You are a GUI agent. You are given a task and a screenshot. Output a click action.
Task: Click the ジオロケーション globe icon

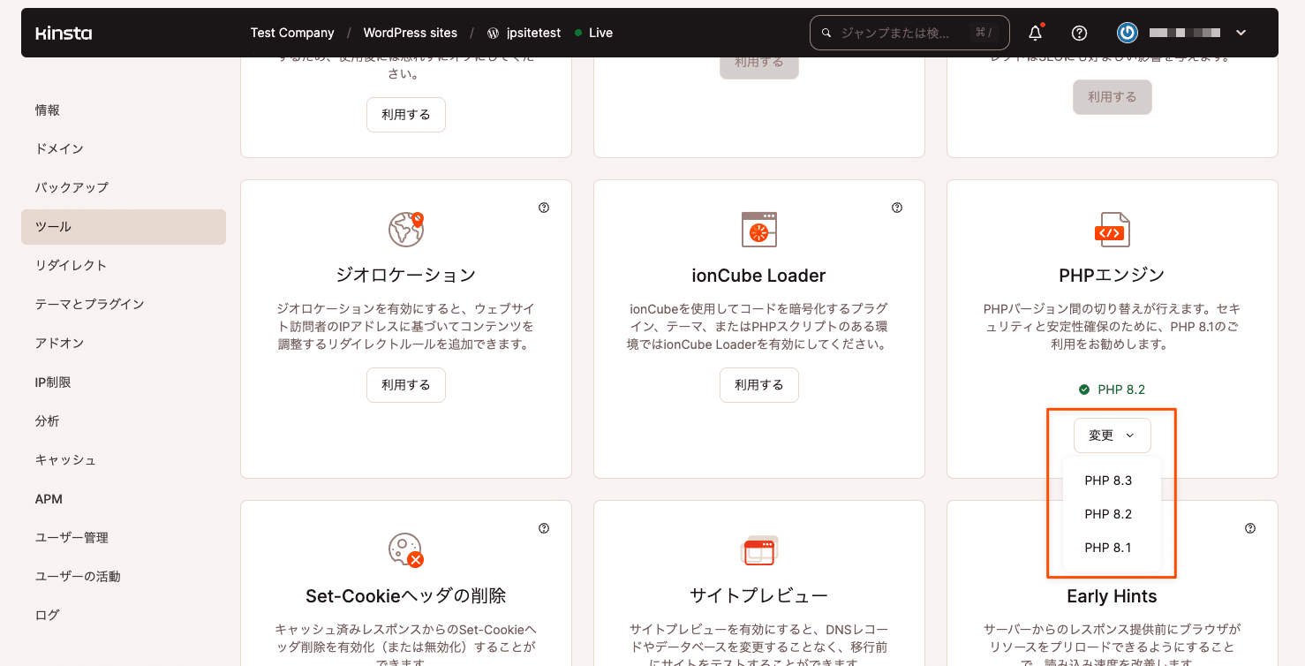405,228
